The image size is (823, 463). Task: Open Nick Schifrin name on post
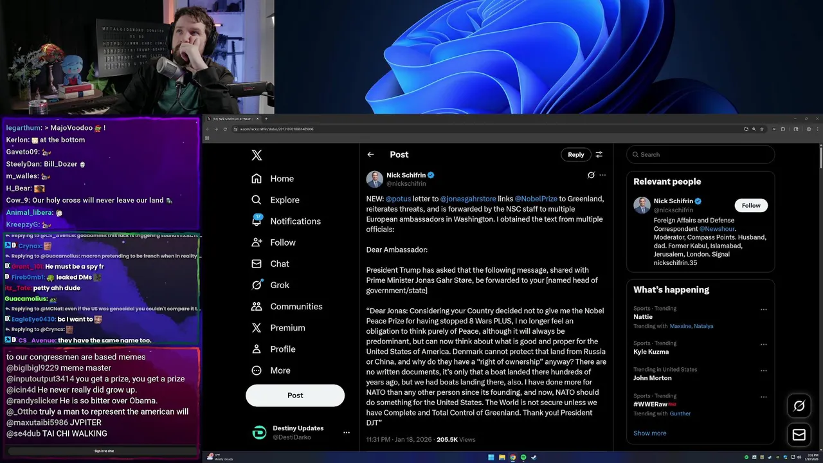pyautogui.click(x=406, y=175)
